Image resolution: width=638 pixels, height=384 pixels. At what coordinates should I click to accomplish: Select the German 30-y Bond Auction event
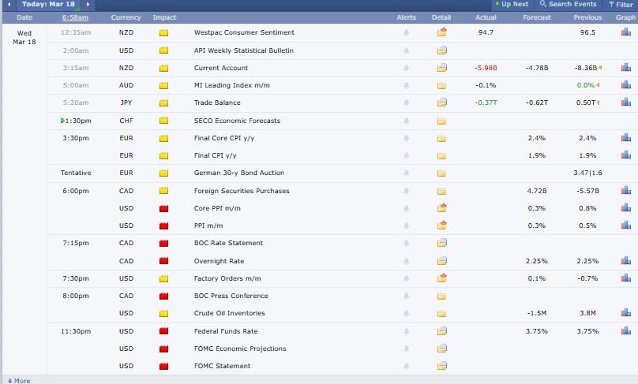coord(238,173)
